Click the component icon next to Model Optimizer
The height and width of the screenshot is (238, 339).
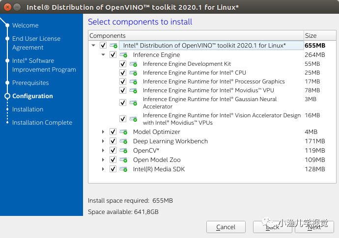tap(123, 132)
